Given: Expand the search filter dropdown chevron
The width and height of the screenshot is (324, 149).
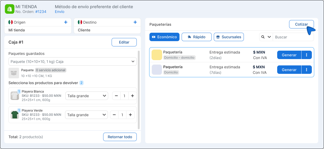Looking at the screenshot, I should click(269, 37).
